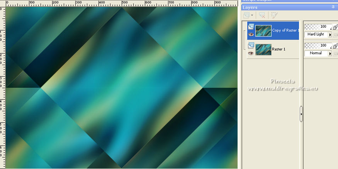Click the Layers palette title bar
The image size is (338, 169).
290,7
